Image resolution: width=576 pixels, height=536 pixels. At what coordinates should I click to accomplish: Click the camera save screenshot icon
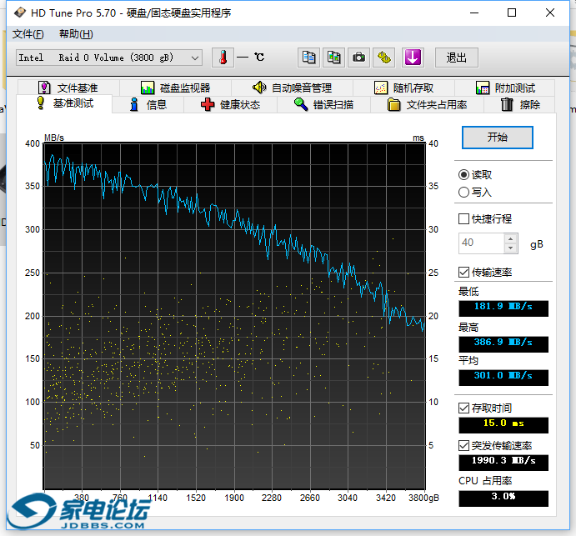[x=358, y=58]
